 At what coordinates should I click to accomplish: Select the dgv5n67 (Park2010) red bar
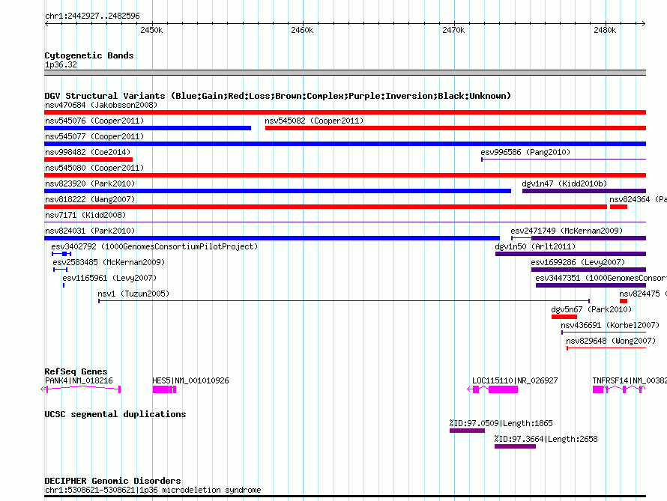564,317
